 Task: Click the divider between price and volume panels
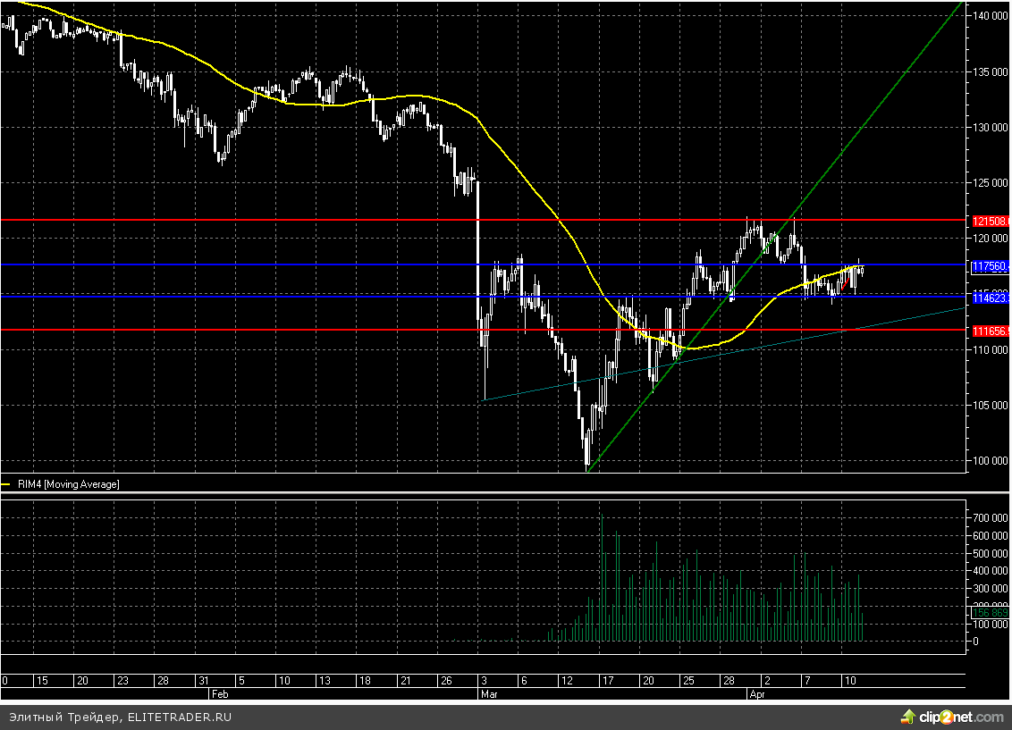(483, 492)
